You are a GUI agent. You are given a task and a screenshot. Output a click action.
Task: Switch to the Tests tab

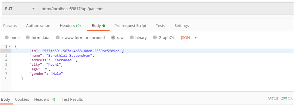[x=160, y=26]
